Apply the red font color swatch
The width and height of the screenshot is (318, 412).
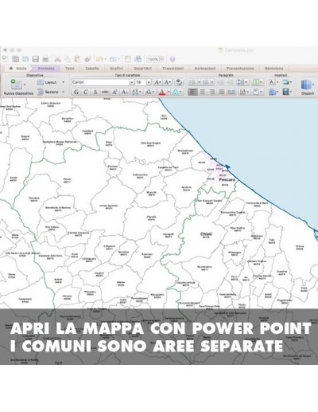[x=162, y=92]
